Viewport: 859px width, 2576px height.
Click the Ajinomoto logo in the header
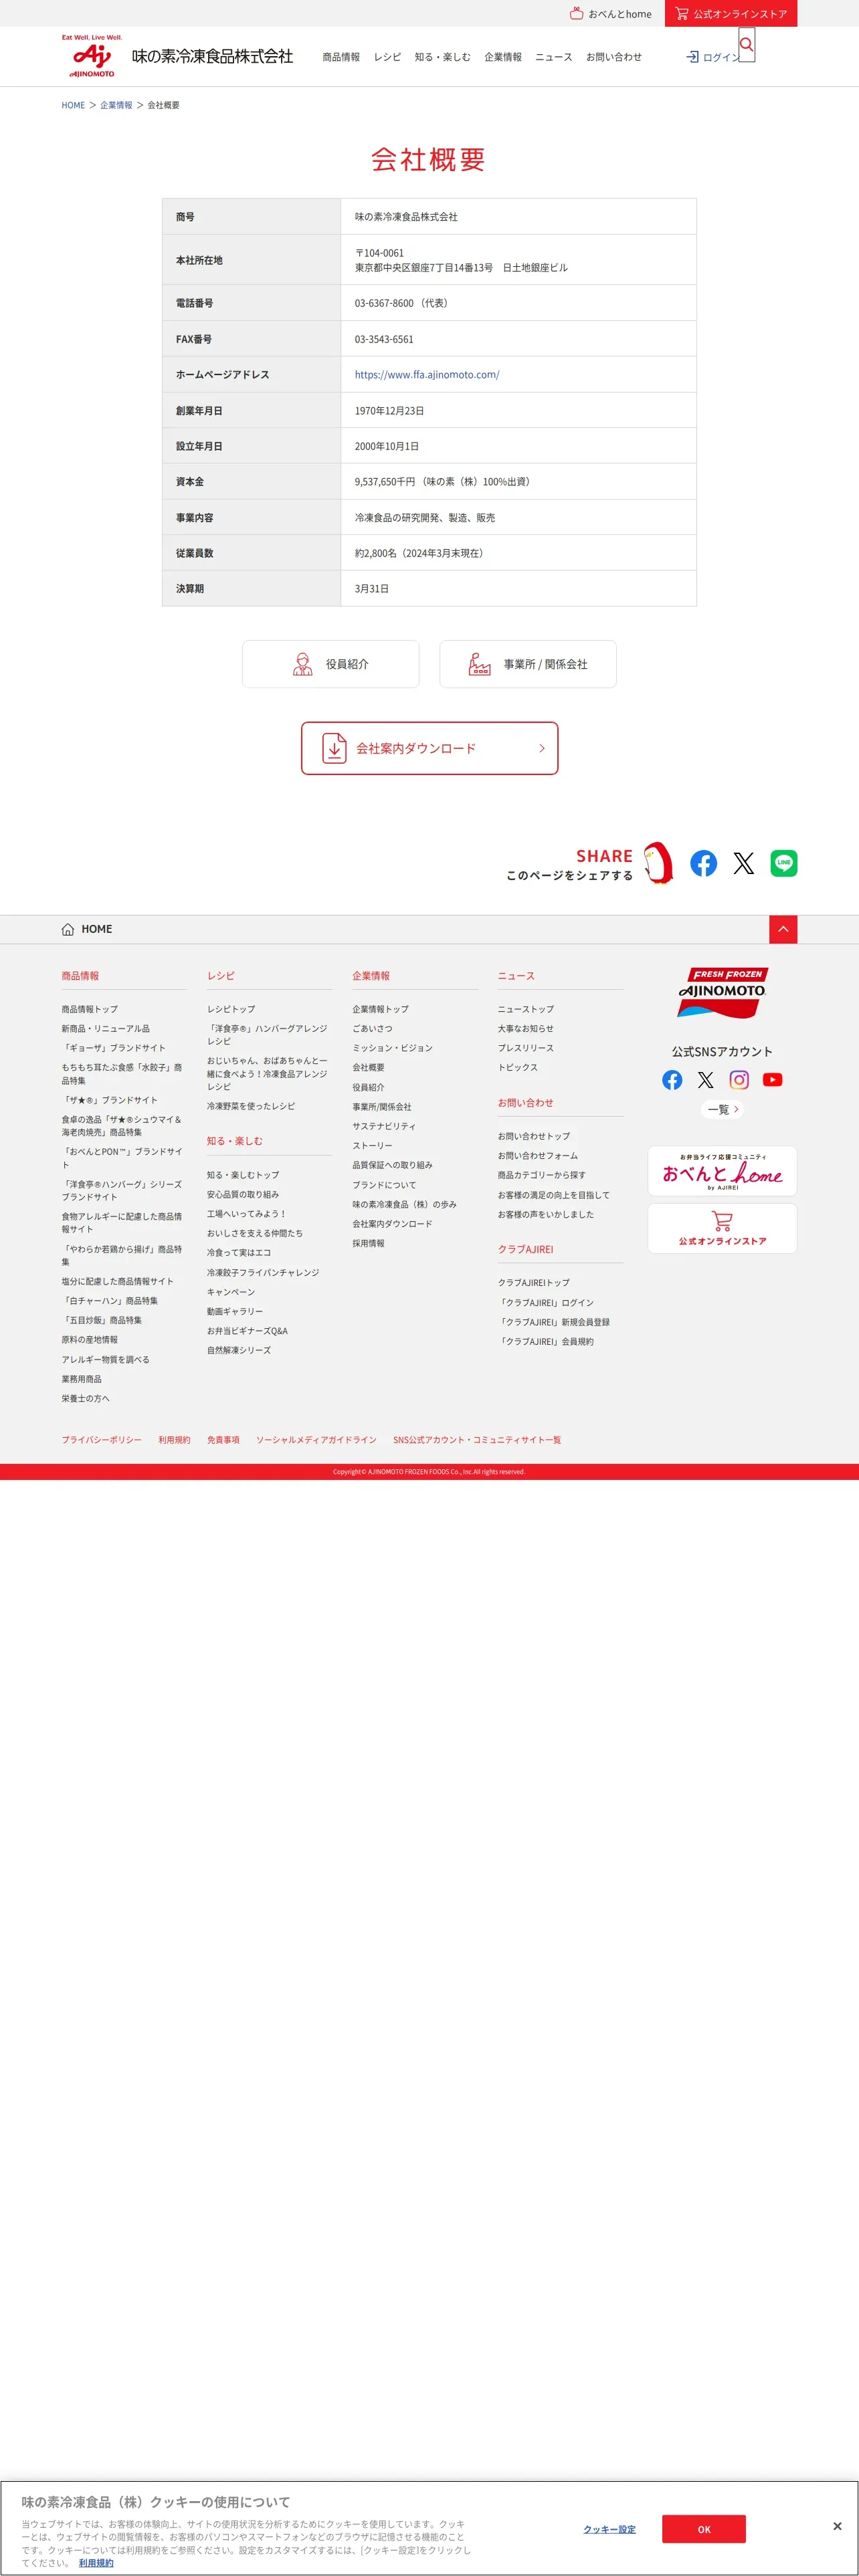click(x=92, y=56)
